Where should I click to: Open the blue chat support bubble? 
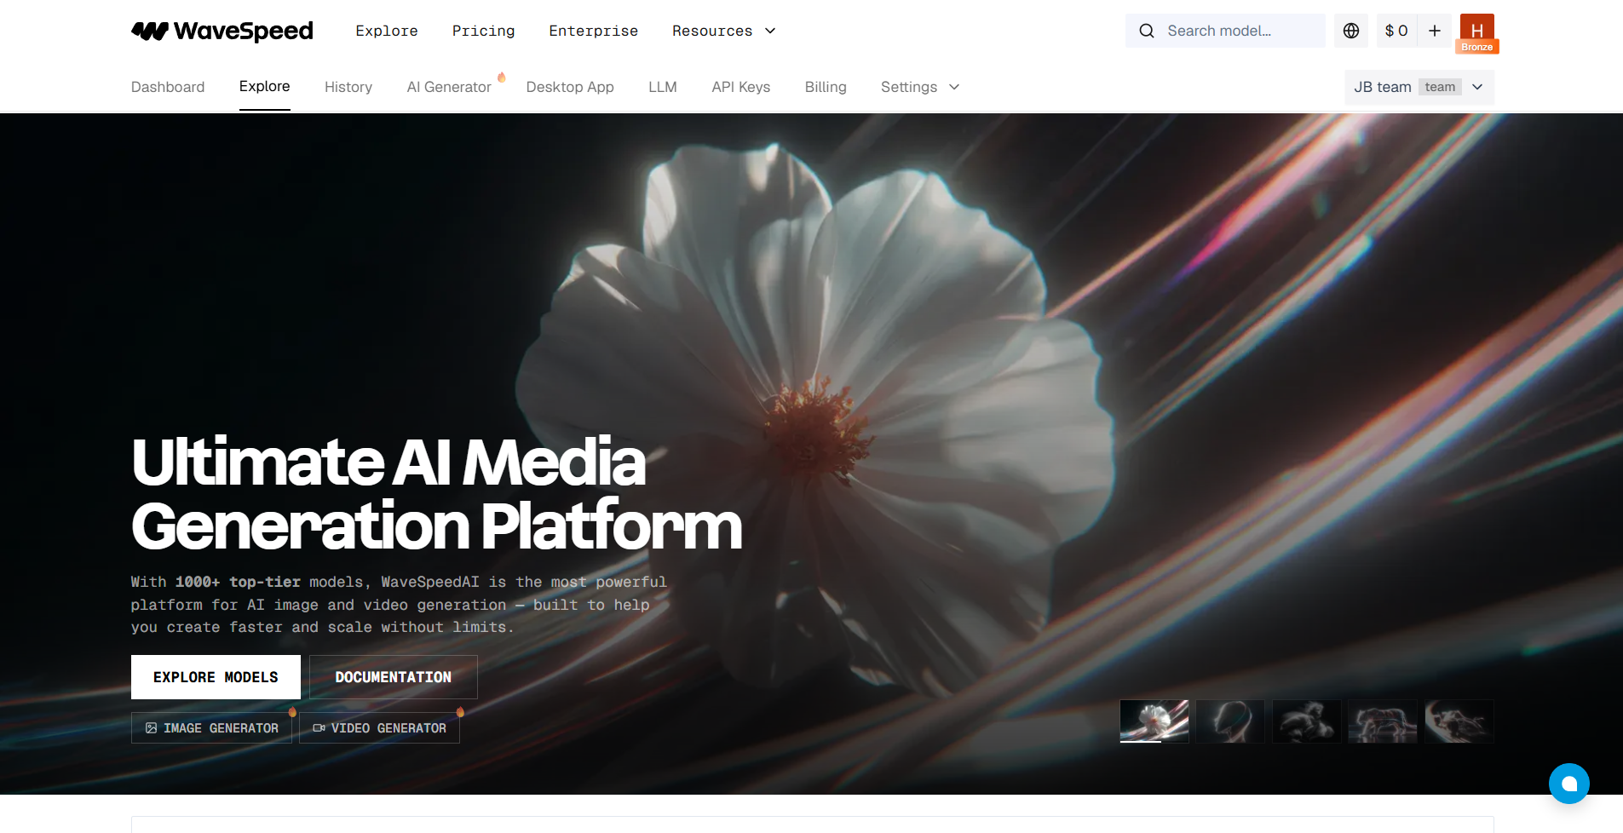tap(1568, 784)
